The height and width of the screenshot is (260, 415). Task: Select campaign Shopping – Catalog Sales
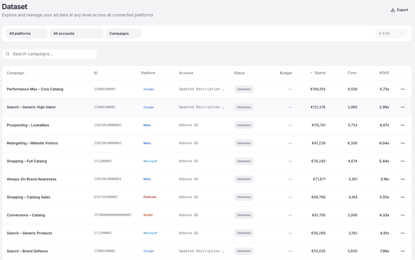click(x=29, y=197)
